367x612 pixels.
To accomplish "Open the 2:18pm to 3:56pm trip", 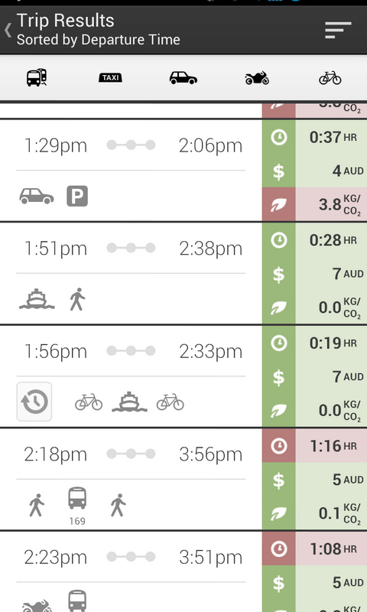I will click(x=131, y=480).
